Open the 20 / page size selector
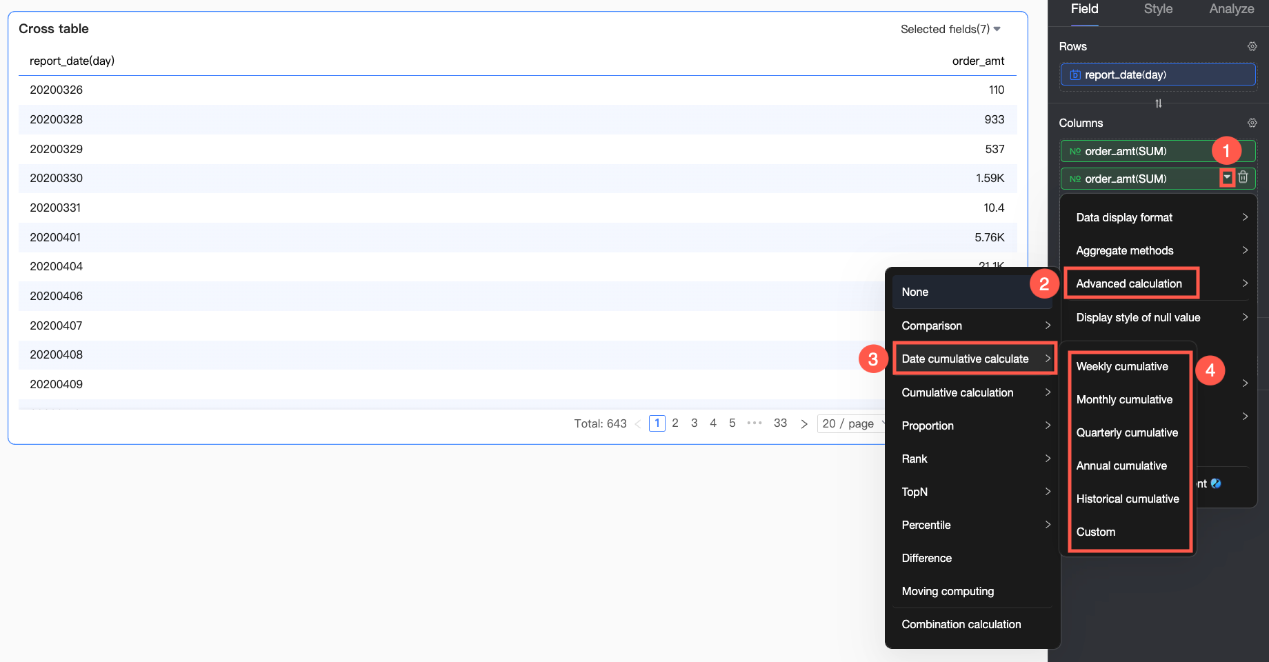The image size is (1269, 662). (x=851, y=423)
